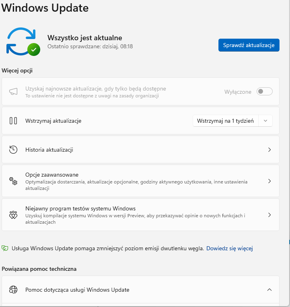Viewport: 290px width, 307px height.
Task: Click the pause icon beside Wstrzymaj aktualizacje
Action: coord(13,121)
